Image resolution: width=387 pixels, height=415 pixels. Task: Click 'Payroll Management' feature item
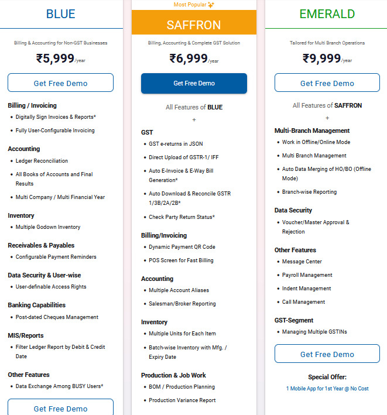307,275
